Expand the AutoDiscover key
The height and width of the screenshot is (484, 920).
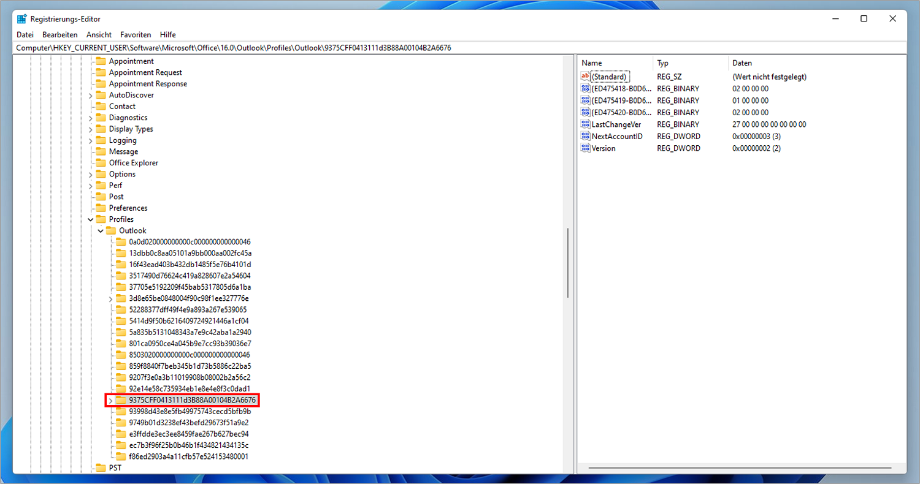pyautogui.click(x=91, y=96)
